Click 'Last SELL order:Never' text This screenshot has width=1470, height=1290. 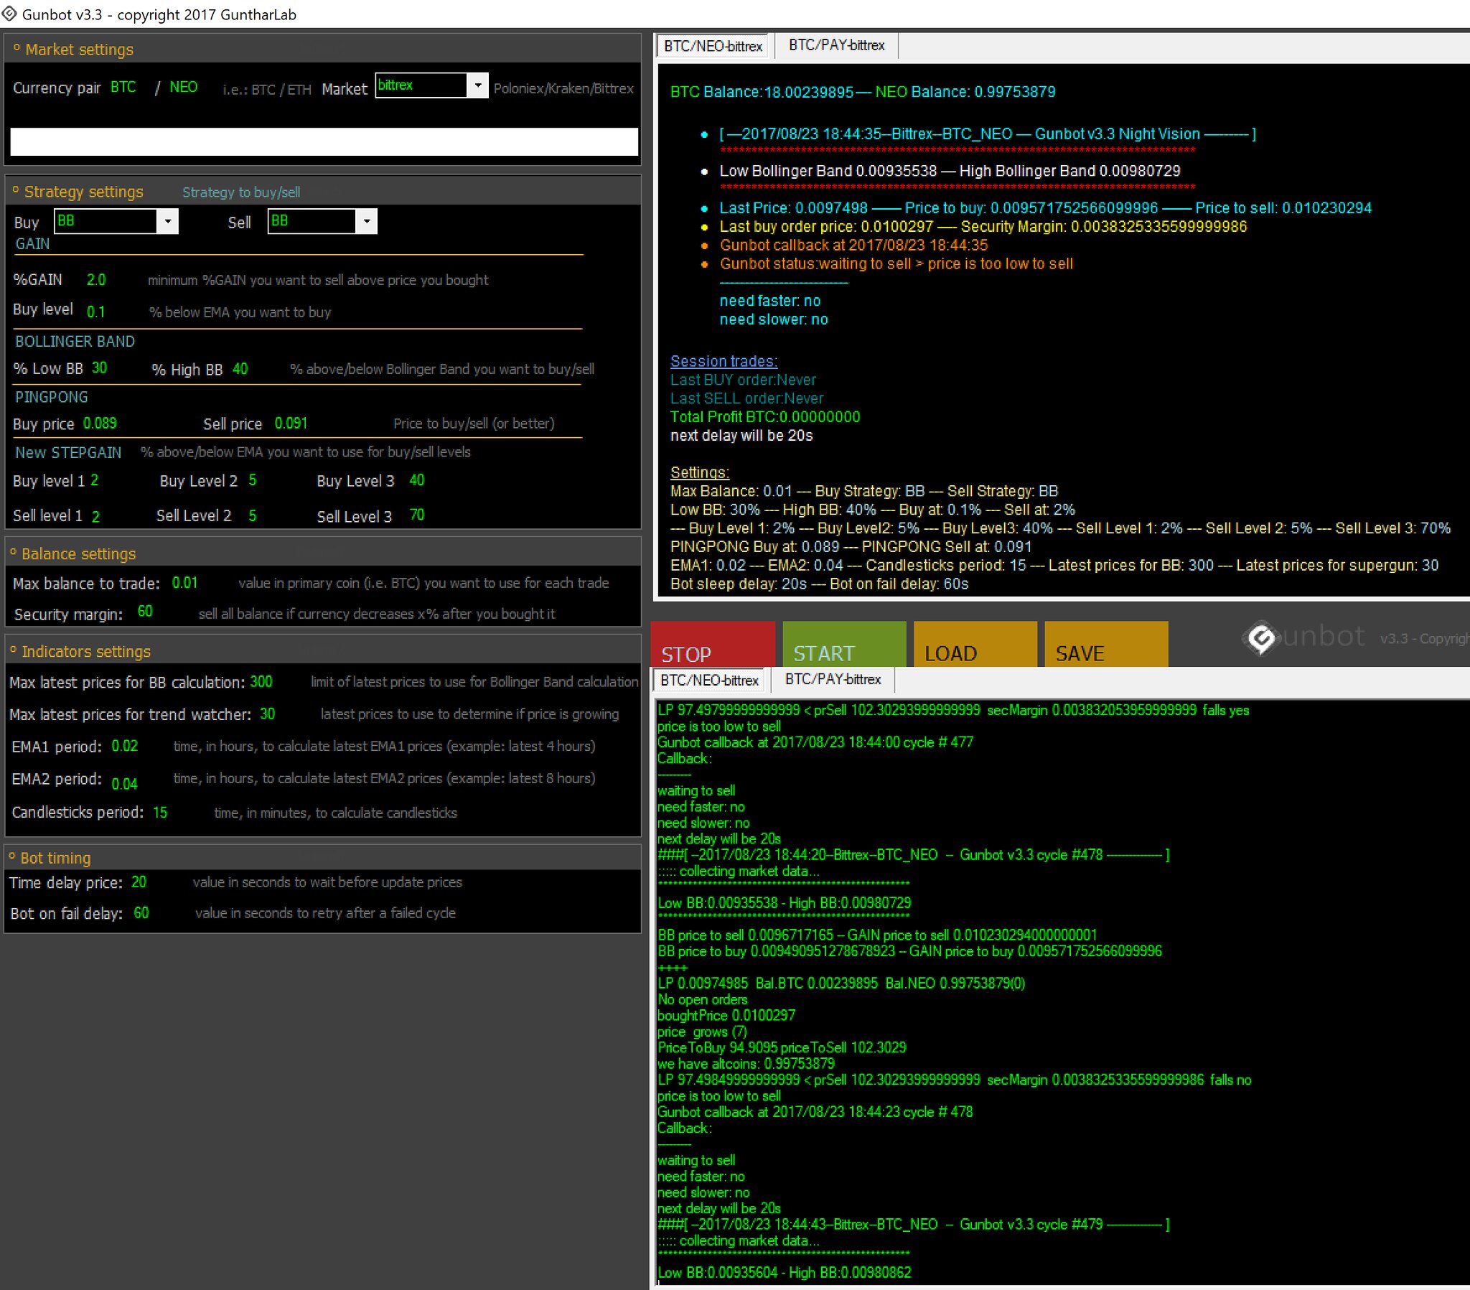coord(746,398)
